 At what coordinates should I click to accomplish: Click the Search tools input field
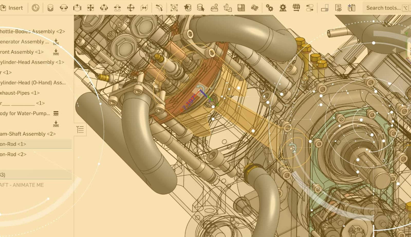pos(383,8)
